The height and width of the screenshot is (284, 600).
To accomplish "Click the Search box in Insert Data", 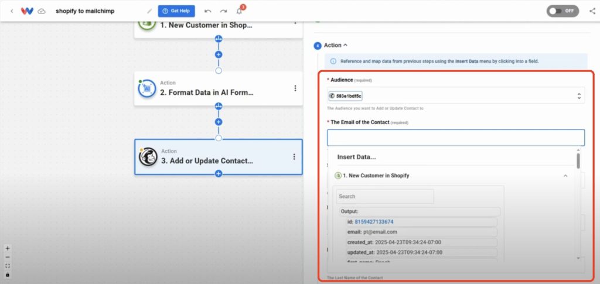I will pos(385,197).
